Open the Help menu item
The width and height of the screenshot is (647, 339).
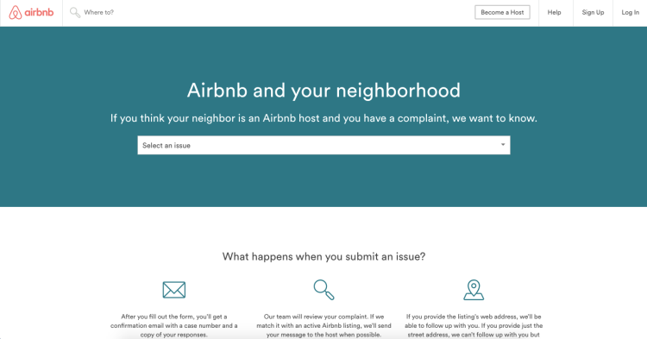coord(554,12)
